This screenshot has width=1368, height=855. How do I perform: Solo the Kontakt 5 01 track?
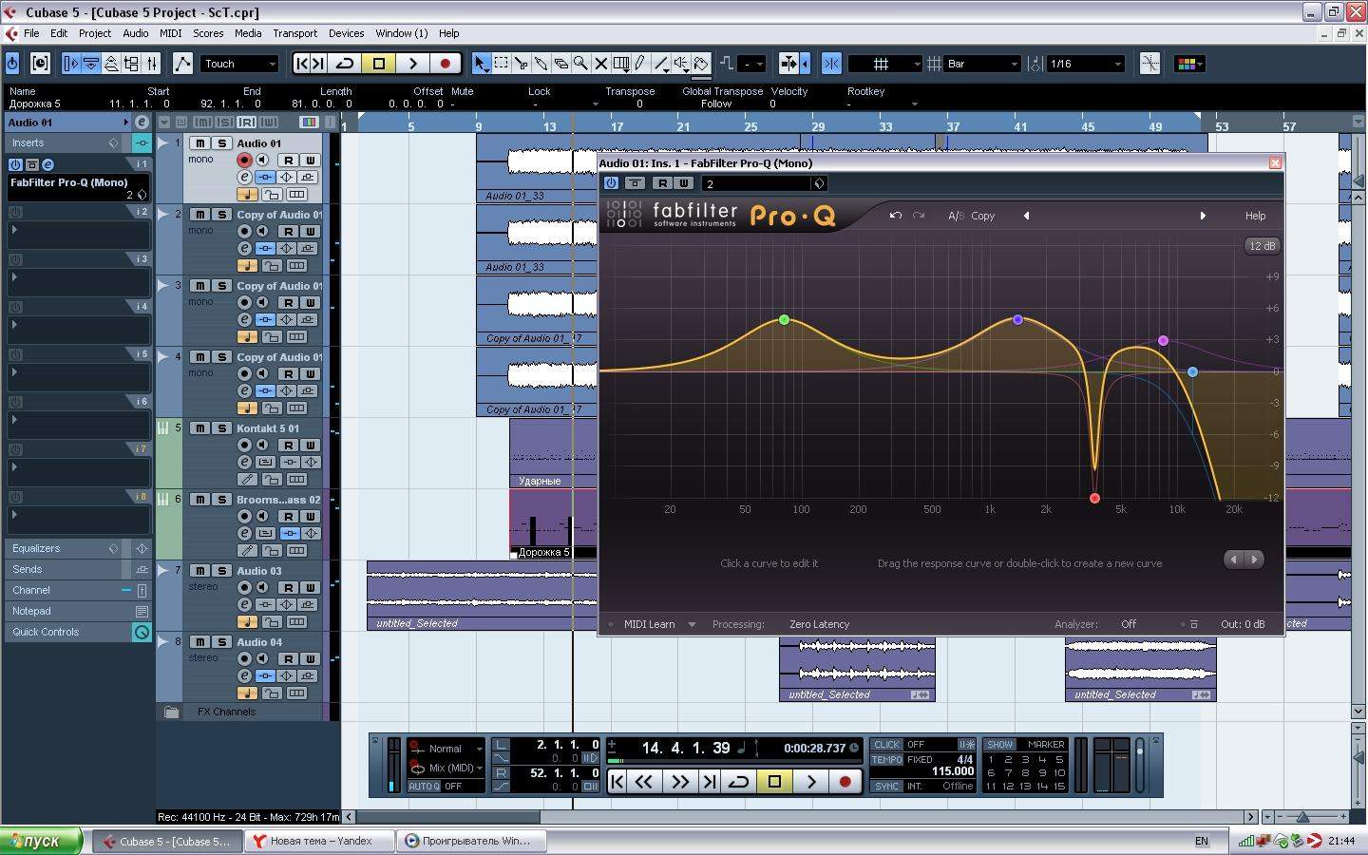(x=221, y=428)
